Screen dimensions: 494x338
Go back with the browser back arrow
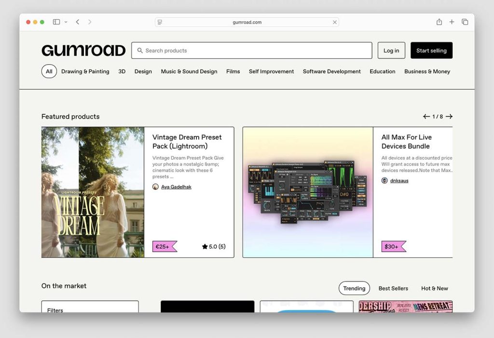tap(78, 22)
